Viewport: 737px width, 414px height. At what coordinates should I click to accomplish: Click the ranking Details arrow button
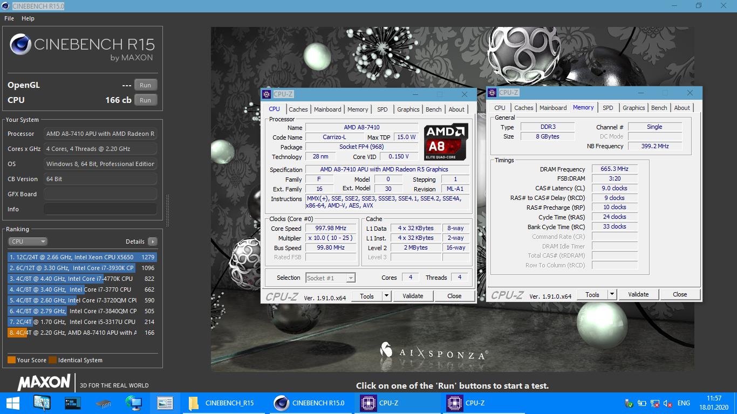(x=153, y=241)
